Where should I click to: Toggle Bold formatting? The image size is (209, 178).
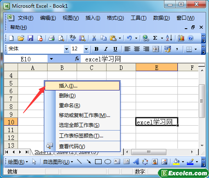coord(97,49)
